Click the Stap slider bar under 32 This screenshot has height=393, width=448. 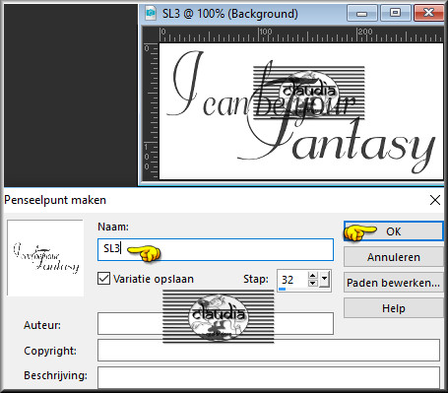click(292, 290)
